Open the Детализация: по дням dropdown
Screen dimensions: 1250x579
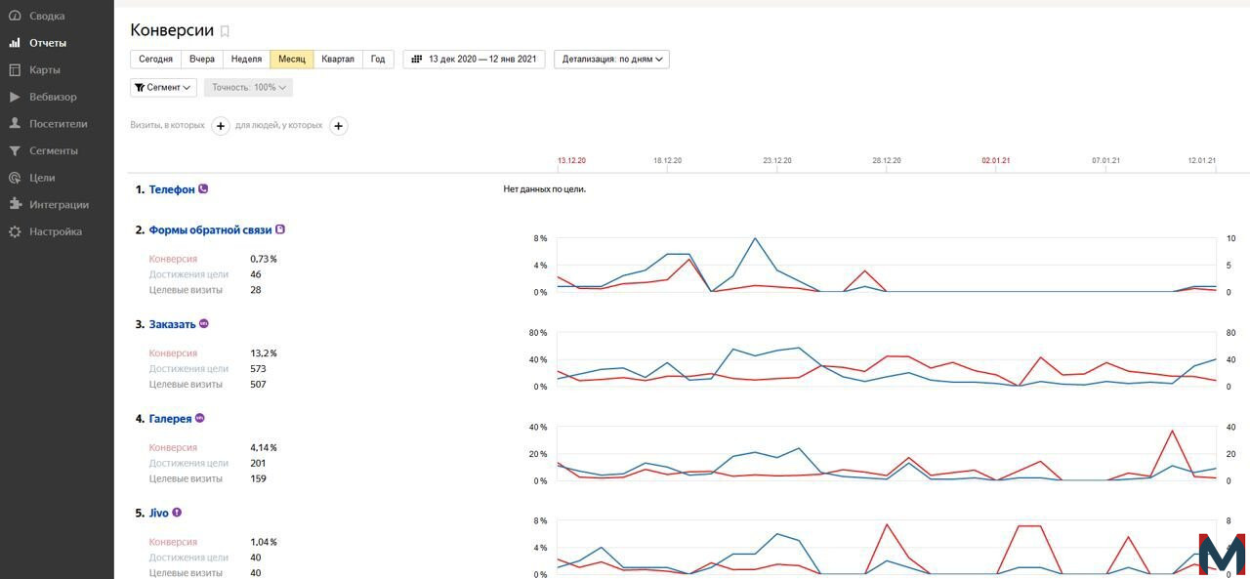point(611,59)
